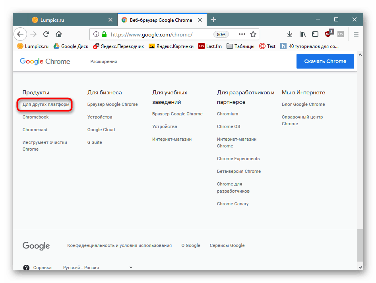The height and width of the screenshot is (283, 376).
Task: Open the Яндекс.Картинки bookmark
Action: 171,46
